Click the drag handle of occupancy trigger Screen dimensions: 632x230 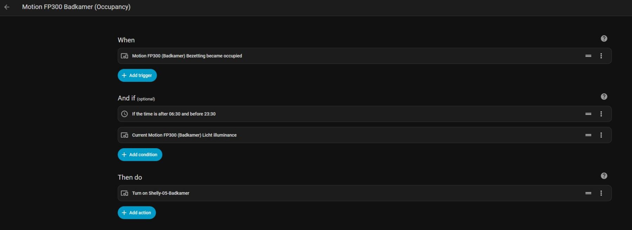click(x=588, y=56)
